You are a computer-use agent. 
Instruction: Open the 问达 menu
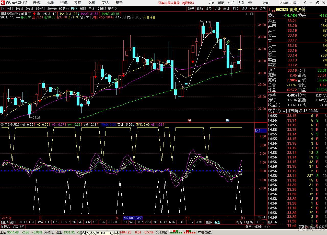[105, 3]
